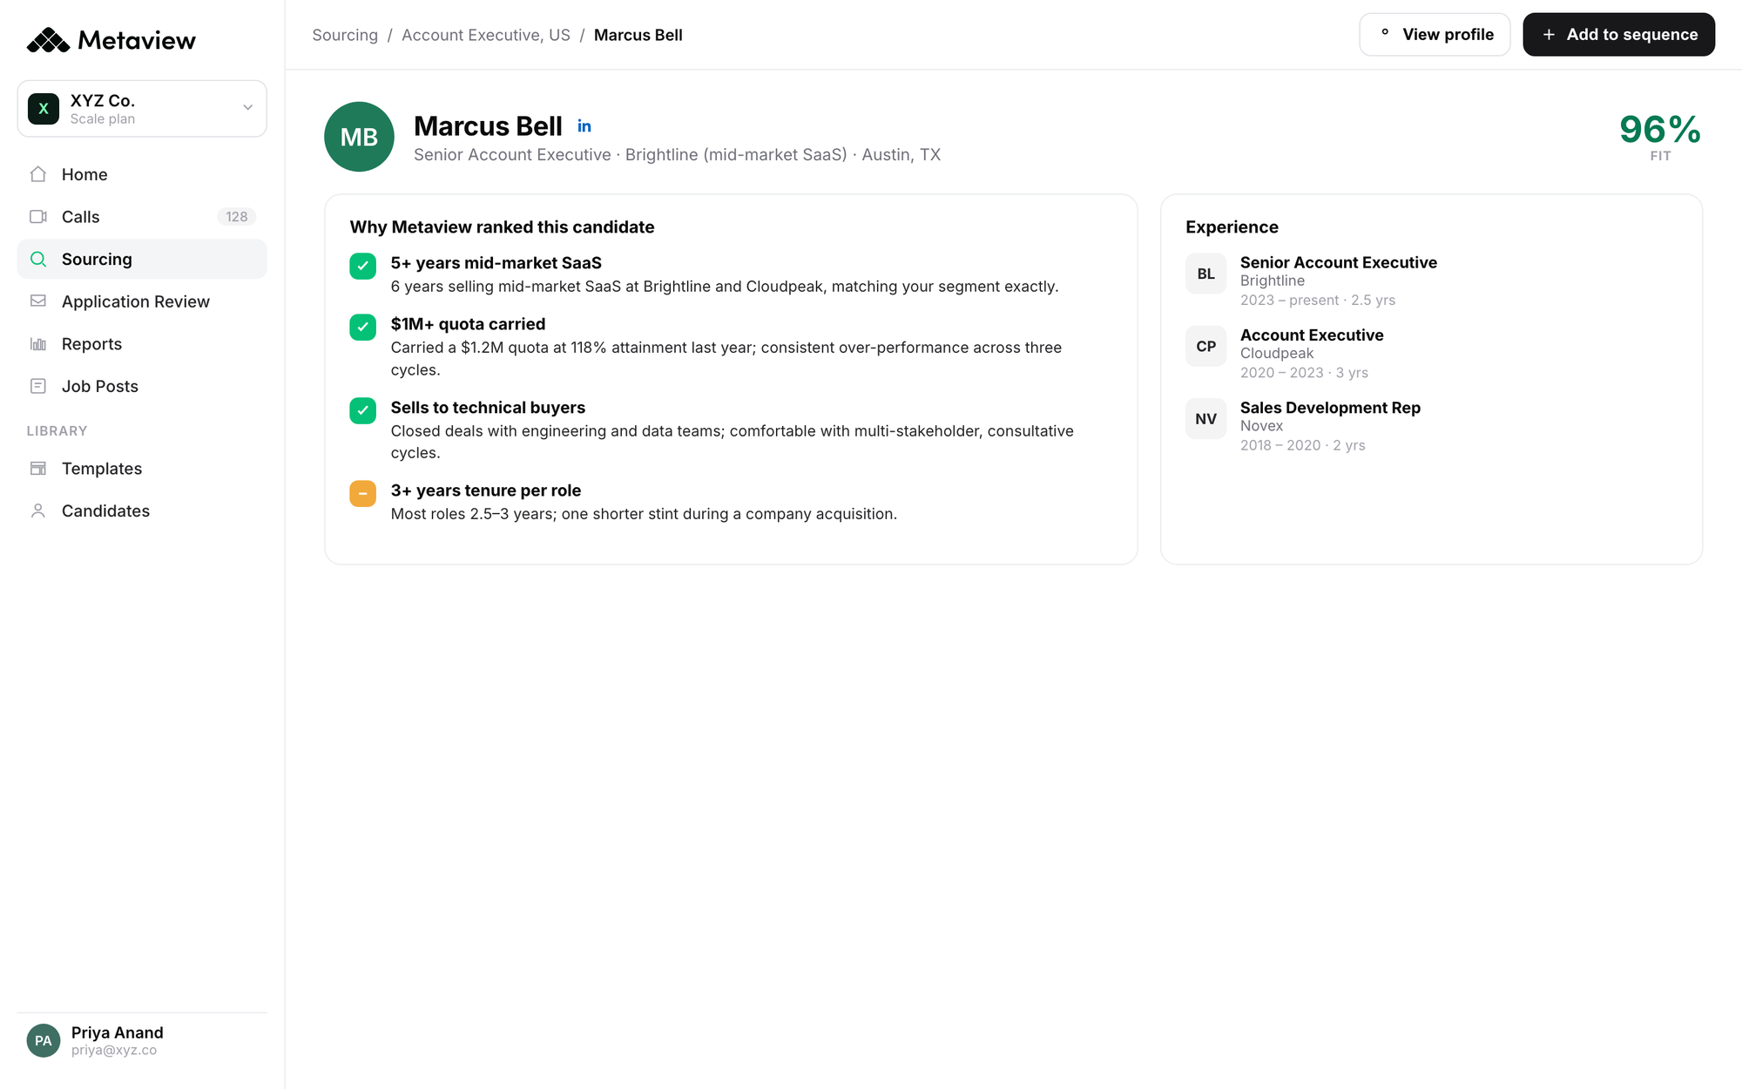The height and width of the screenshot is (1089, 1742).
Task: Click the Account Executive, US breadcrumb
Action: [x=486, y=35]
